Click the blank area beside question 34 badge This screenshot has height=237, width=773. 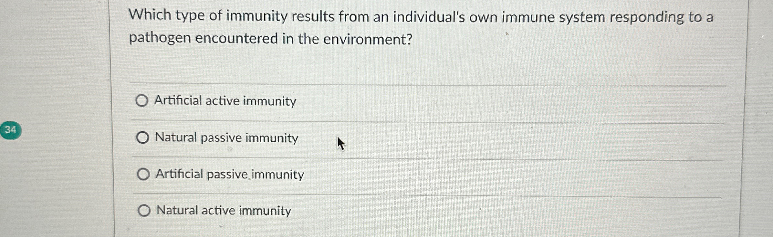pyautogui.click(x=58, y=130)
